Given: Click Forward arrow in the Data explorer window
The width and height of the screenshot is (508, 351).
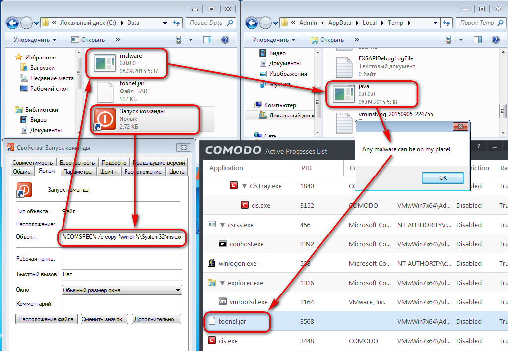Looking at the screenshot, I should [26, 23].
